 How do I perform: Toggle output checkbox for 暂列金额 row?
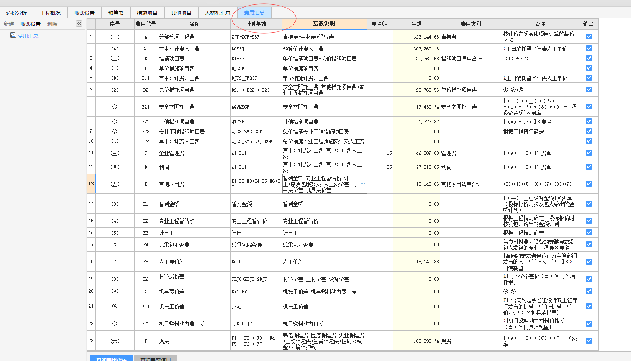click(x=589, y=204)
